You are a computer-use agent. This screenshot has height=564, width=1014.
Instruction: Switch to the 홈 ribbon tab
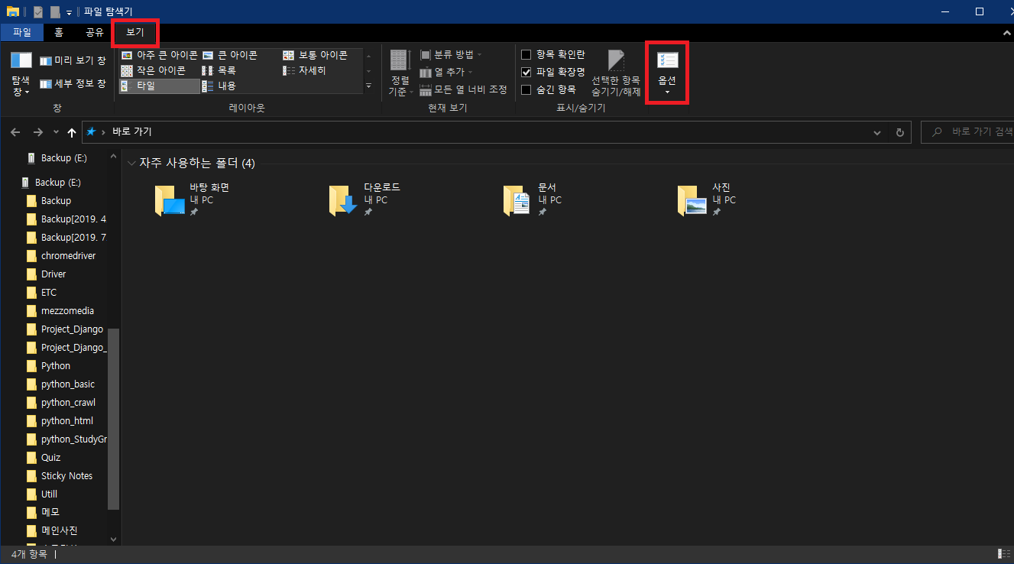point(59,32)
